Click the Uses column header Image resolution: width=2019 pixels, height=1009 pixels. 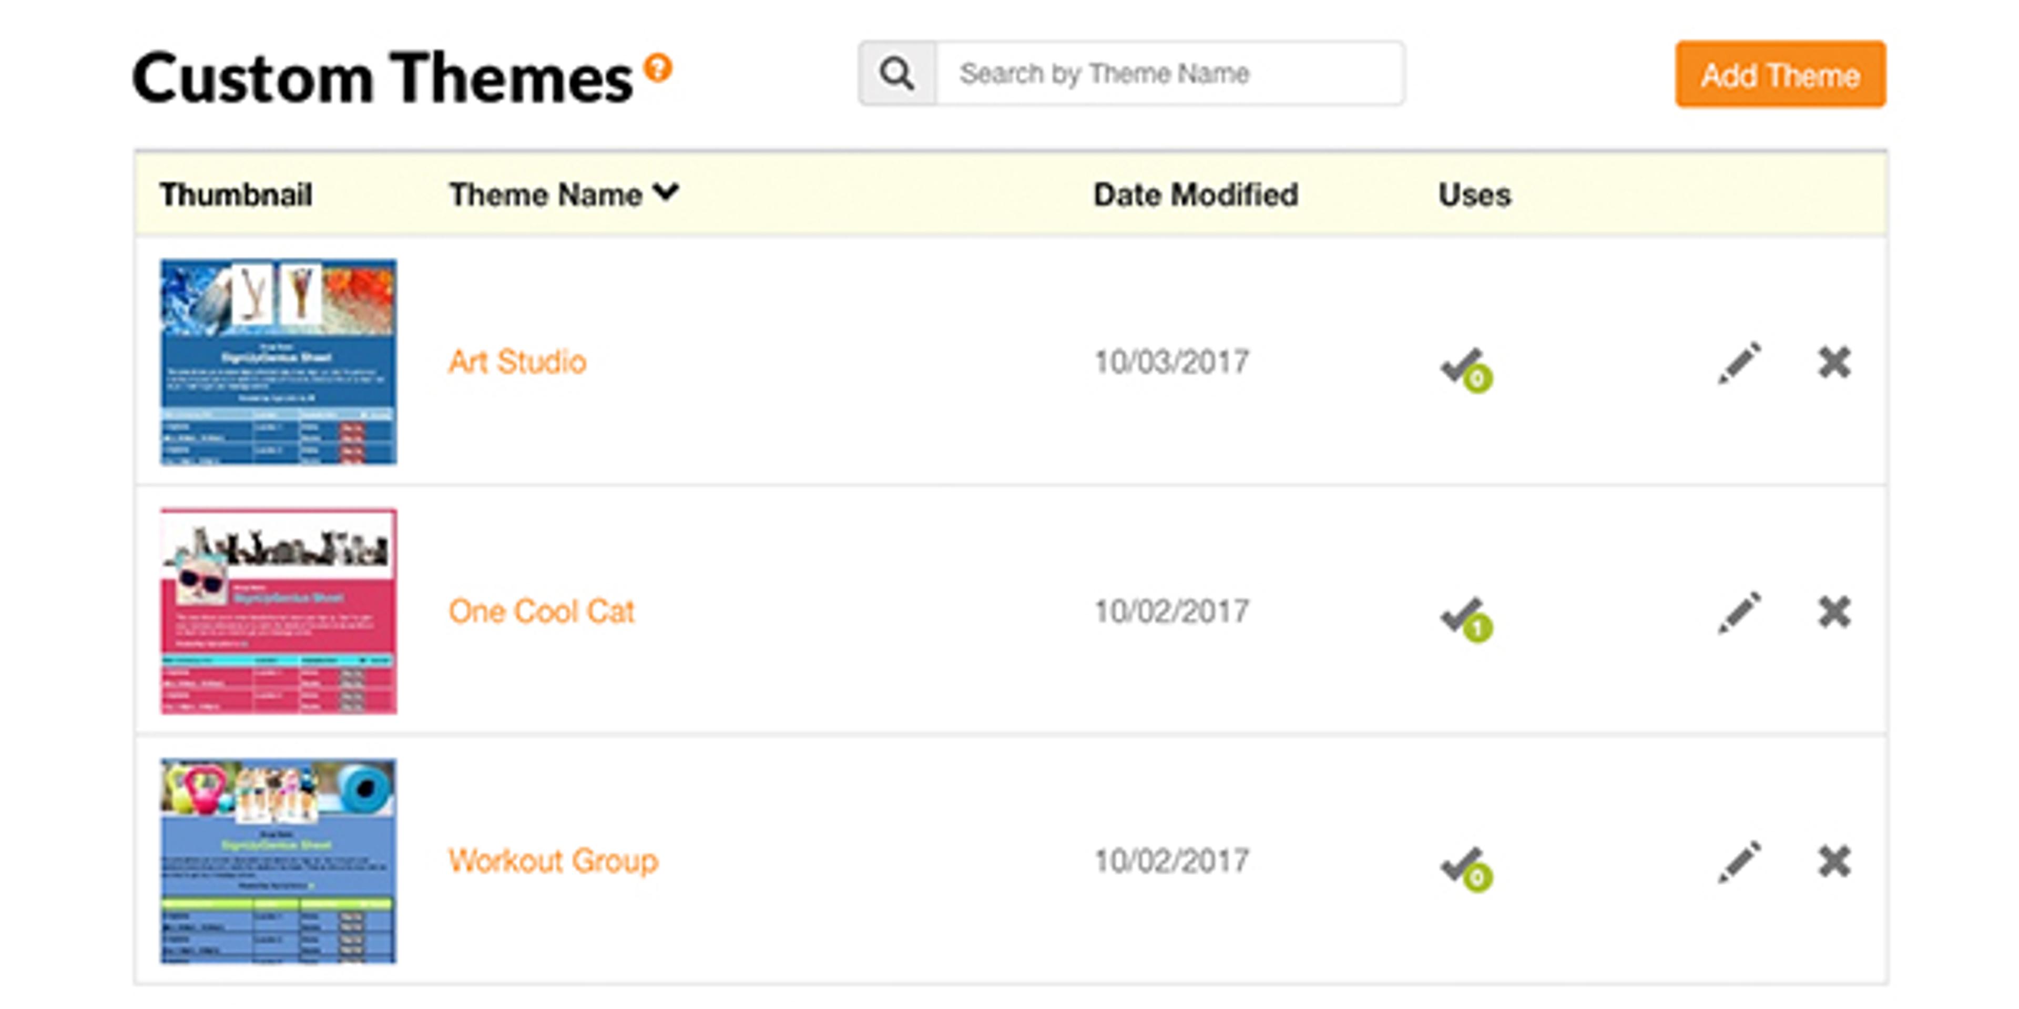coord(1473,194)
